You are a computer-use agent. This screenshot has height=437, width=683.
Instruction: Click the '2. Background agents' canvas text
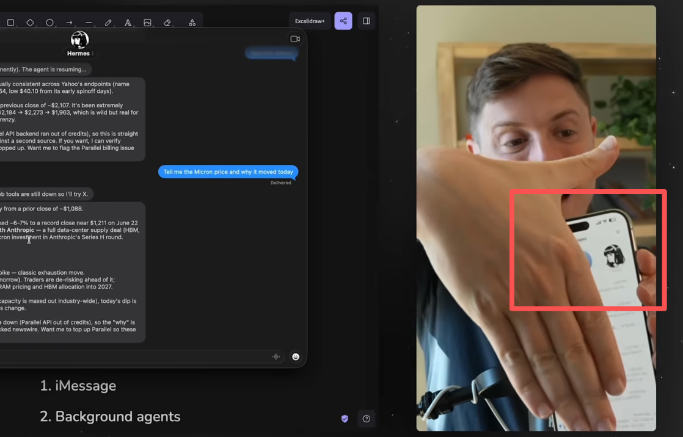(x=110, y=416)
